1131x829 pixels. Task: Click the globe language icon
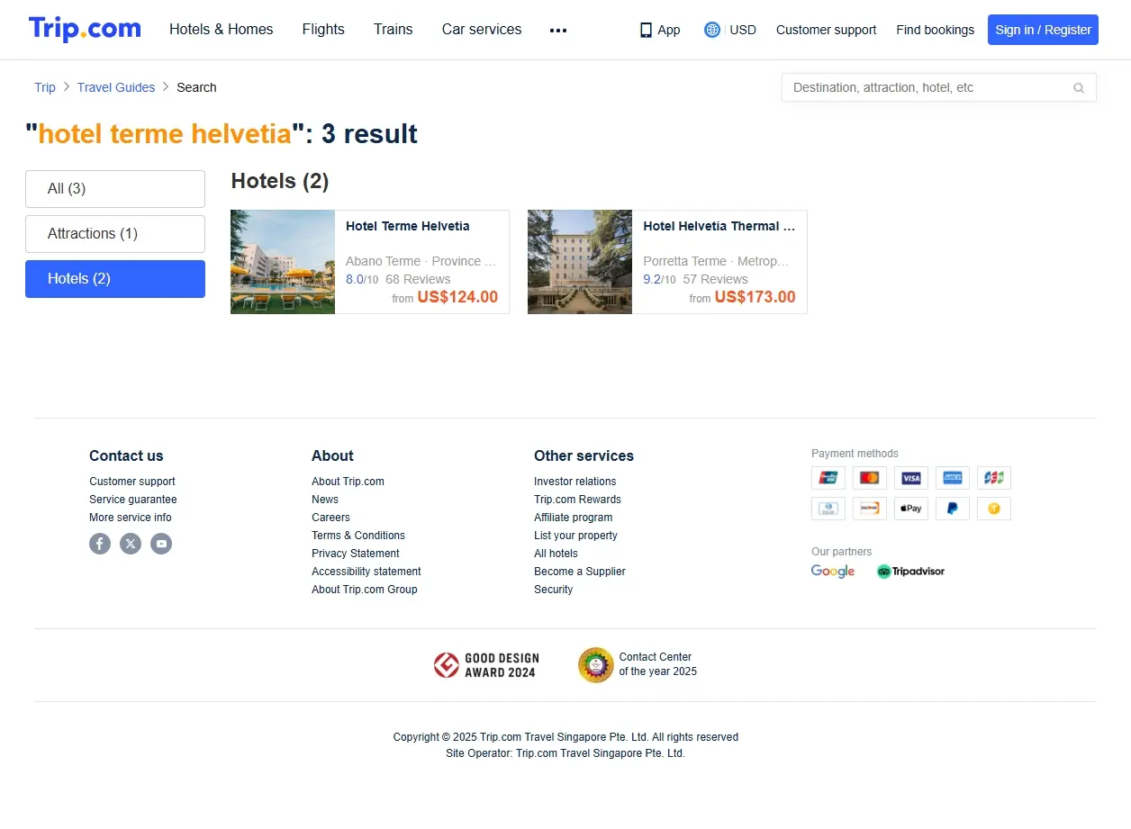[x=712, y=30]
